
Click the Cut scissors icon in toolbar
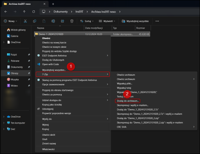tap(25, 21)
